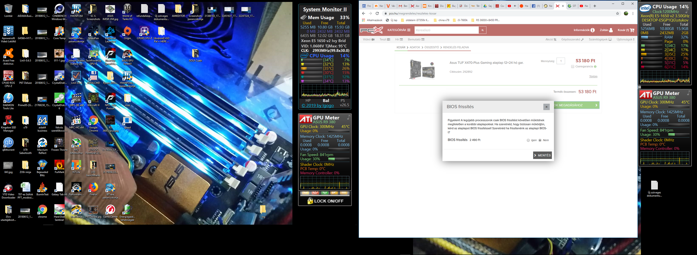Image resolution: width=697 pixels, height=255 pixels.
Task: Open the Lomtár recycle bin
Action: click(x=8, y=11)
